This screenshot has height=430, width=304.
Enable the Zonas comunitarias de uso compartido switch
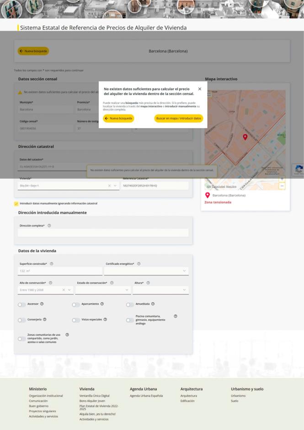tap(21, 339)
